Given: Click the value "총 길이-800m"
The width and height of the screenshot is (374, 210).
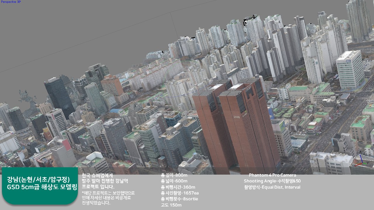Looking at the screenshot, I should click(x=174, y=175).
